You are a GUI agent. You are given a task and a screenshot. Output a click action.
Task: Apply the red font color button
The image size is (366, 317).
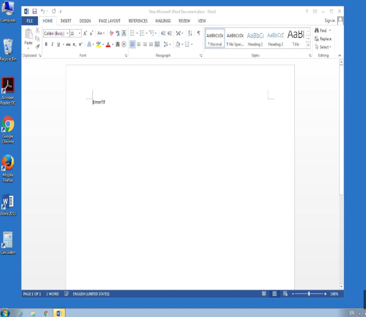[x=108, y=44]
